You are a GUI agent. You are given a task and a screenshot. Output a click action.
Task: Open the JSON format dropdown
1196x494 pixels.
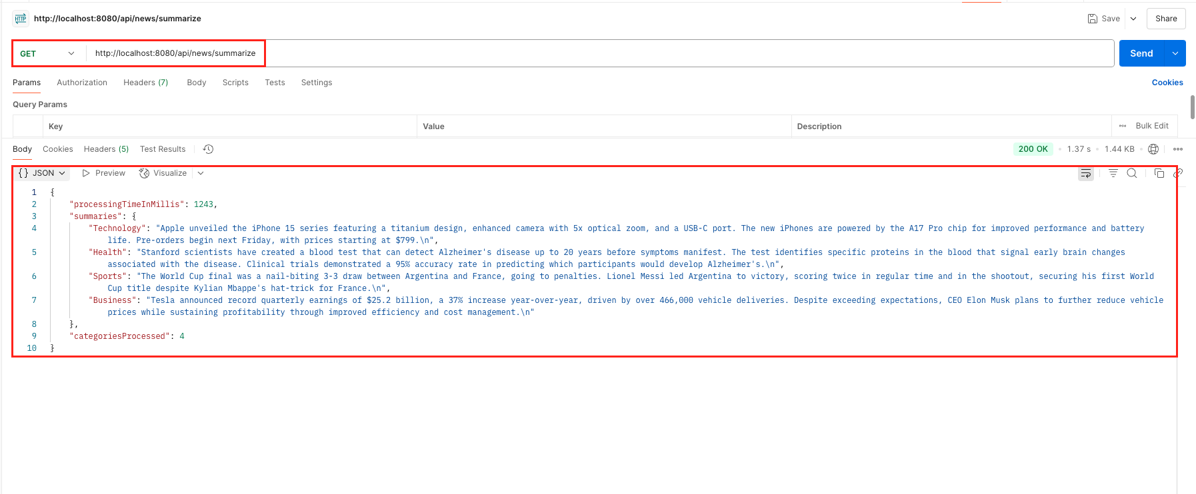[42, 173]
